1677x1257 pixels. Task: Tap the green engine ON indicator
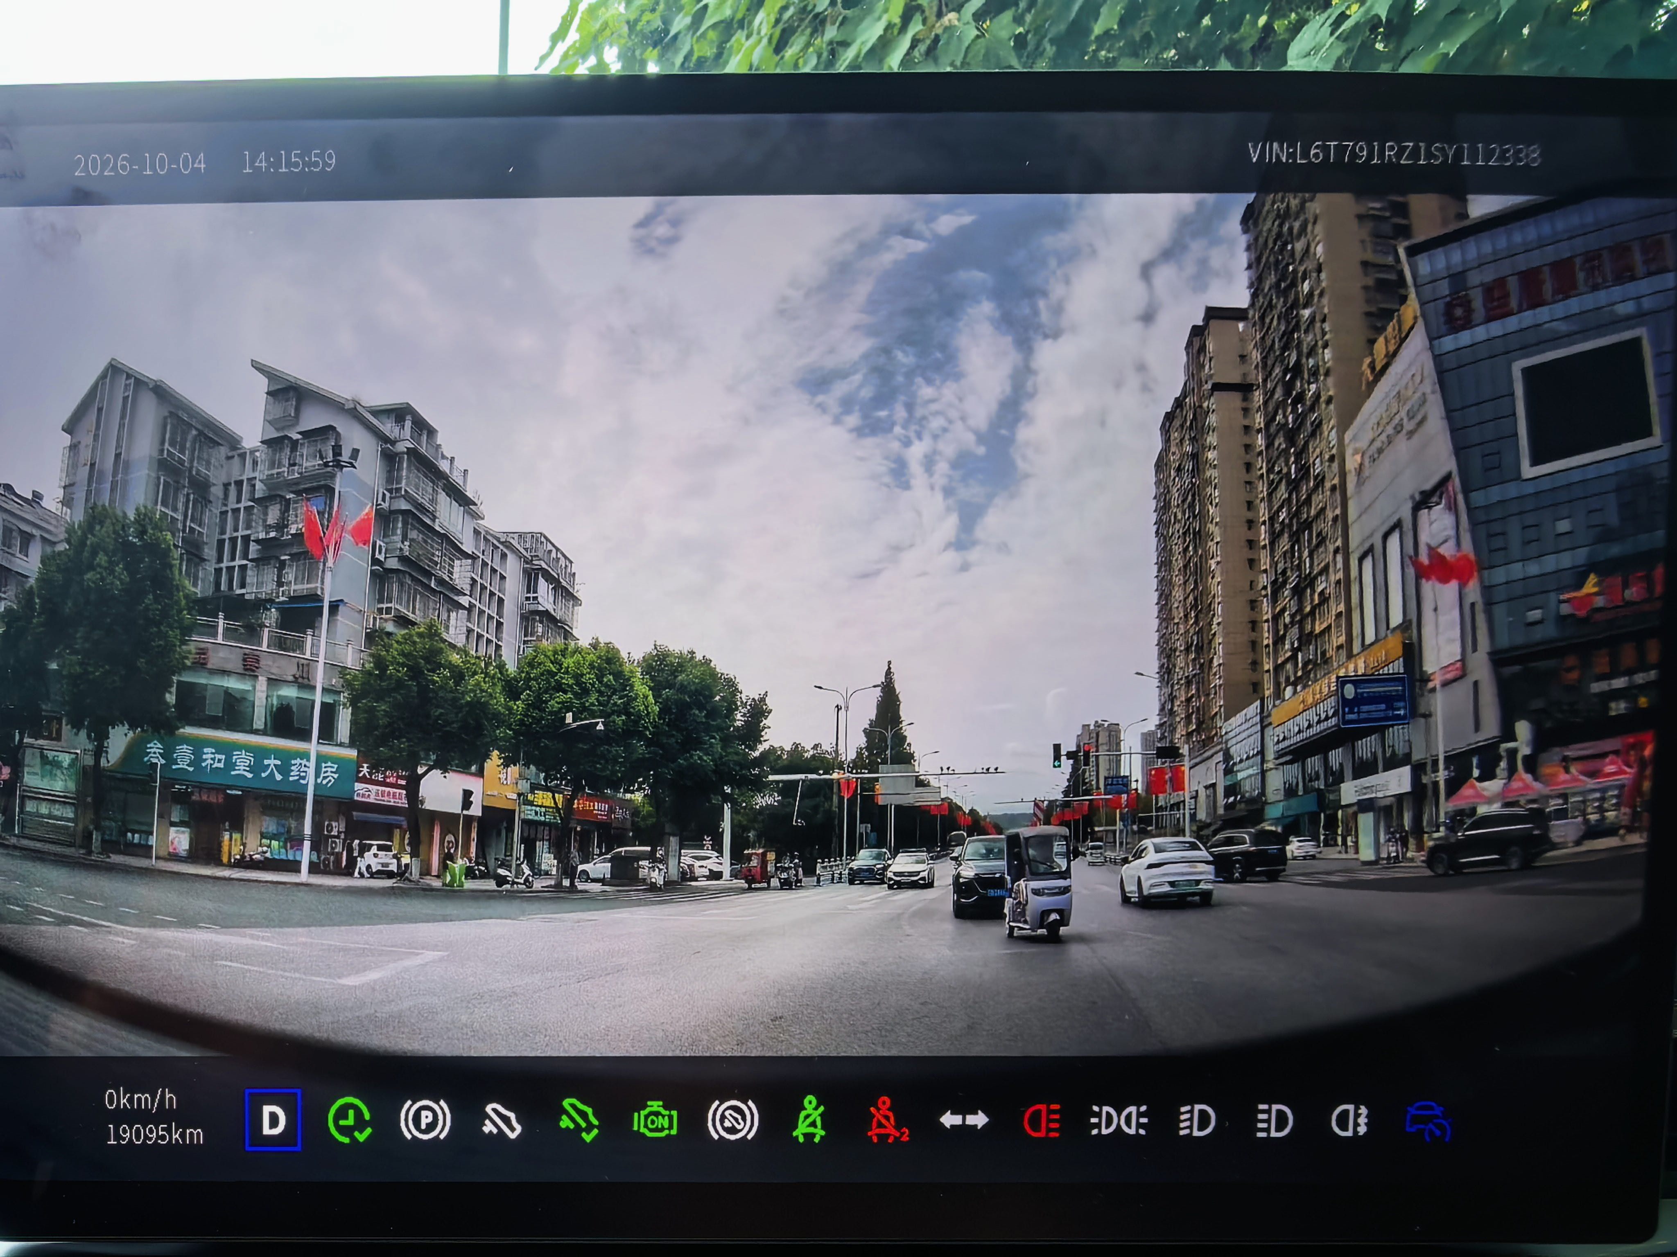pos(655,1121)
